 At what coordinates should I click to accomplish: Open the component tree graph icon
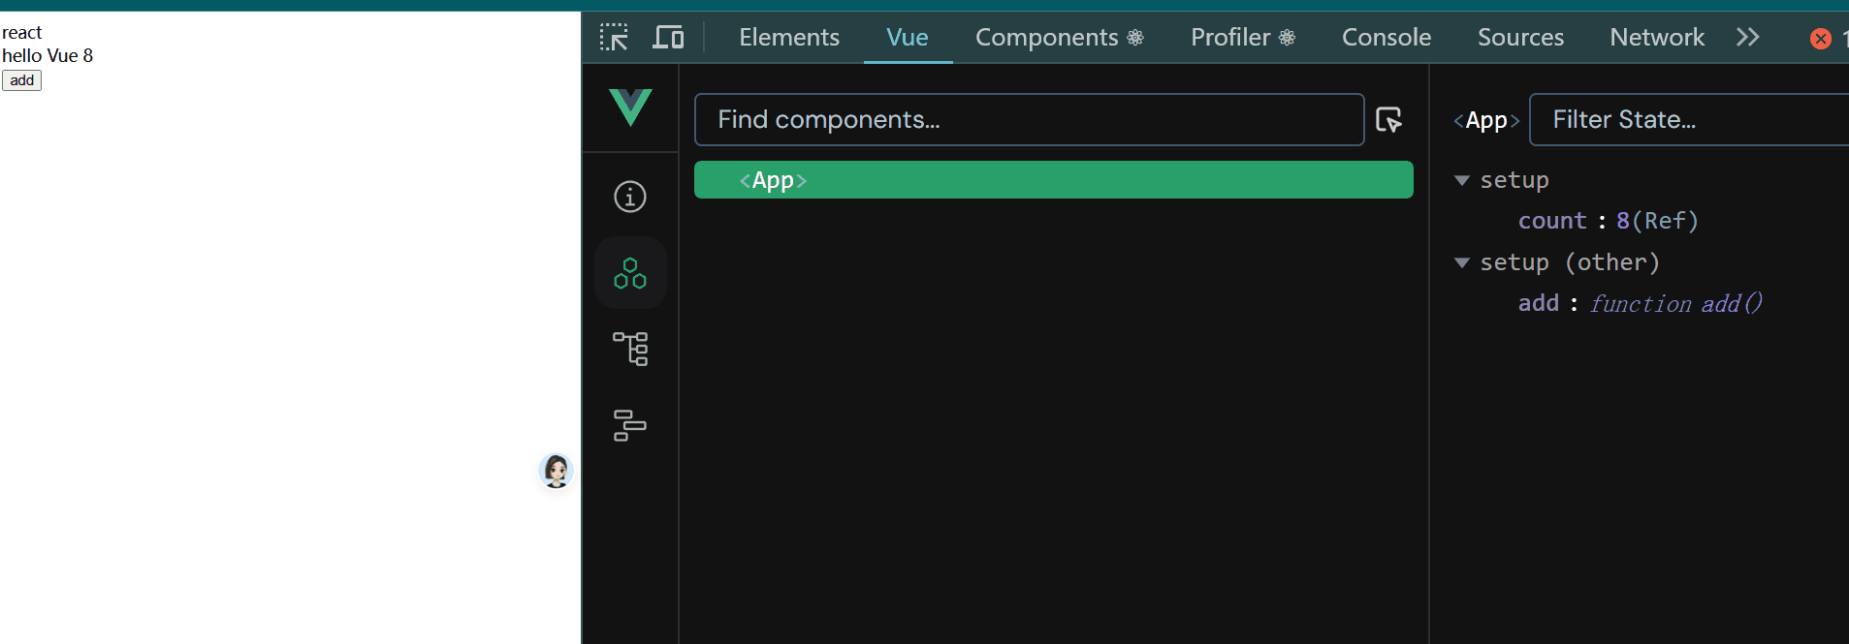[630, 349]
